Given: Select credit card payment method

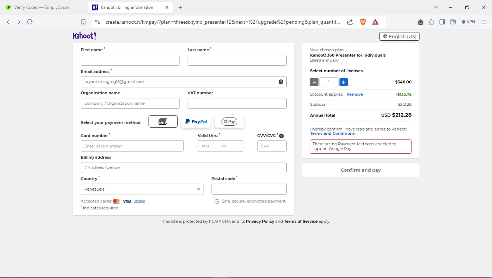Looking at the screenshot, I should point(163,121).
